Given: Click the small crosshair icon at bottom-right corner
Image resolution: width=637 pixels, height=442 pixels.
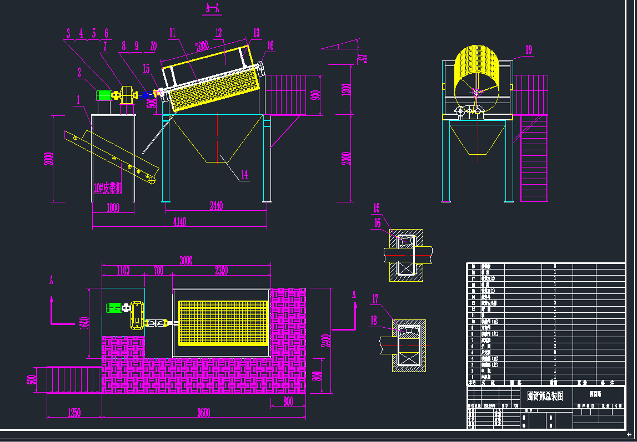Looking at the screenshot, I should point(629,435).
